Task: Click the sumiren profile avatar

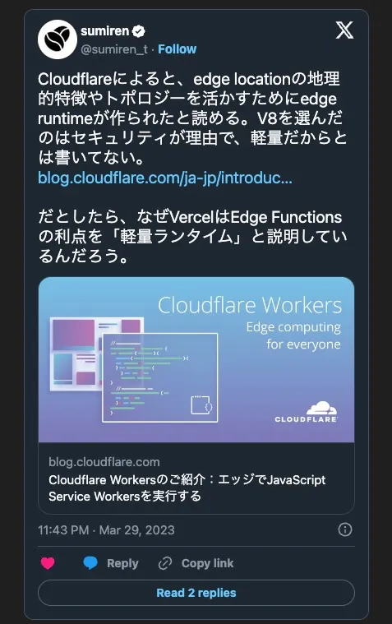Action: pyautogui.click(x=58, y=39)
